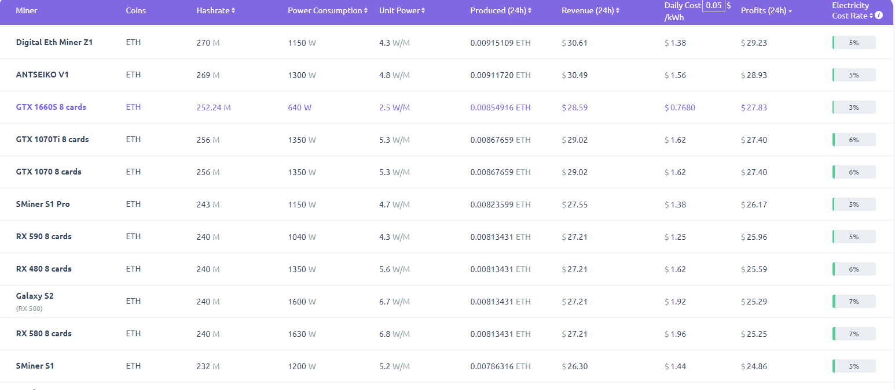Click the Power Consumption sort arrows
This screenshot has height=390, width=895.
(366, 11)
